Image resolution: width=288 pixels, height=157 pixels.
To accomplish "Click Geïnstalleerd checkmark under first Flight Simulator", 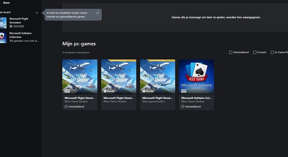I will coord(66,106).
